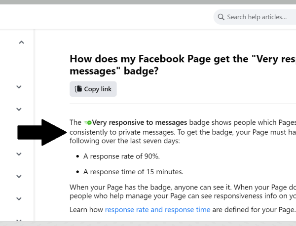
Task: Expand the fifth down chevron in sidebar
Action: 19,199
